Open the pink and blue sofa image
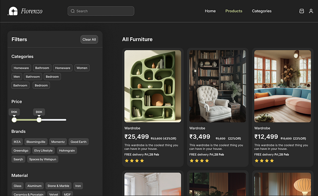Image resolution: width=318 pixels, height=196 pixels. pos(282,86)
